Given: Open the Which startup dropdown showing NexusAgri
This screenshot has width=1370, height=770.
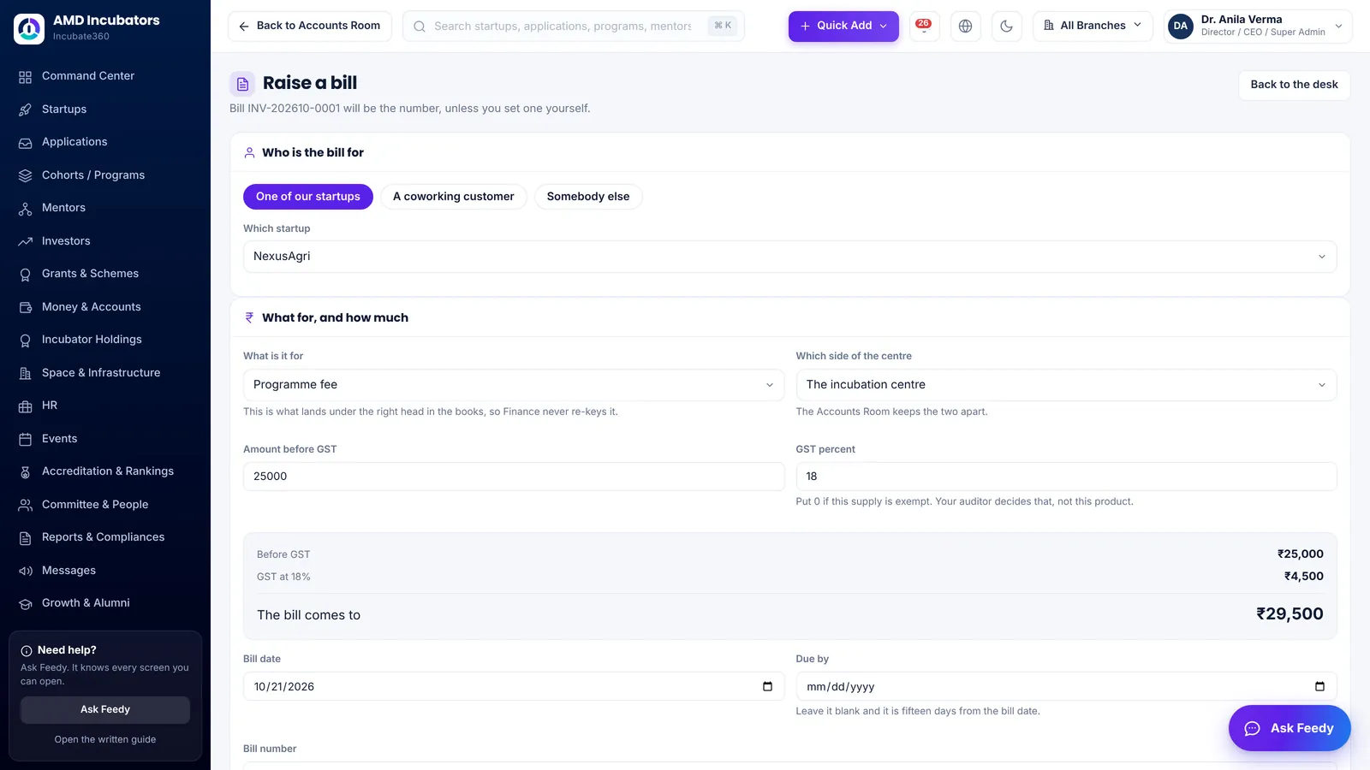Looking at the screenshot, I should coord(789,257).
